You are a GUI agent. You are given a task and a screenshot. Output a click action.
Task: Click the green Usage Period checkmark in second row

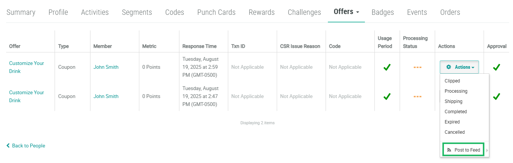387,97
